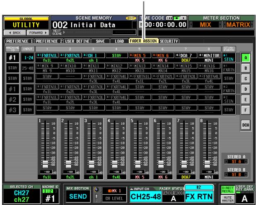Click the layer A fader 3 CH 1 cell
Image resolution: width=256 pixels, height=205 pixels.
93,55
